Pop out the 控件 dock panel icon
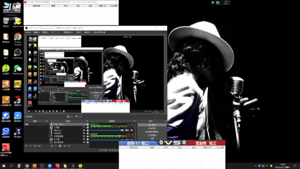Screen dimensions: 300x169 [165, 121]
